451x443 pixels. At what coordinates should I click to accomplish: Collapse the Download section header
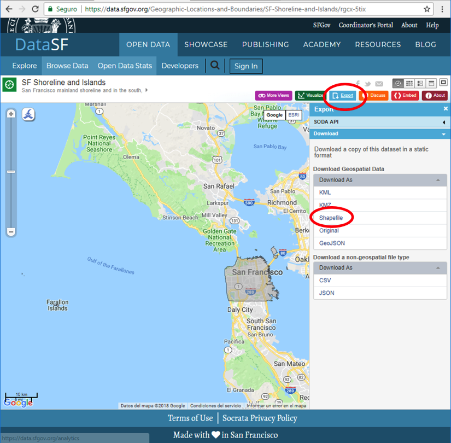380,134
